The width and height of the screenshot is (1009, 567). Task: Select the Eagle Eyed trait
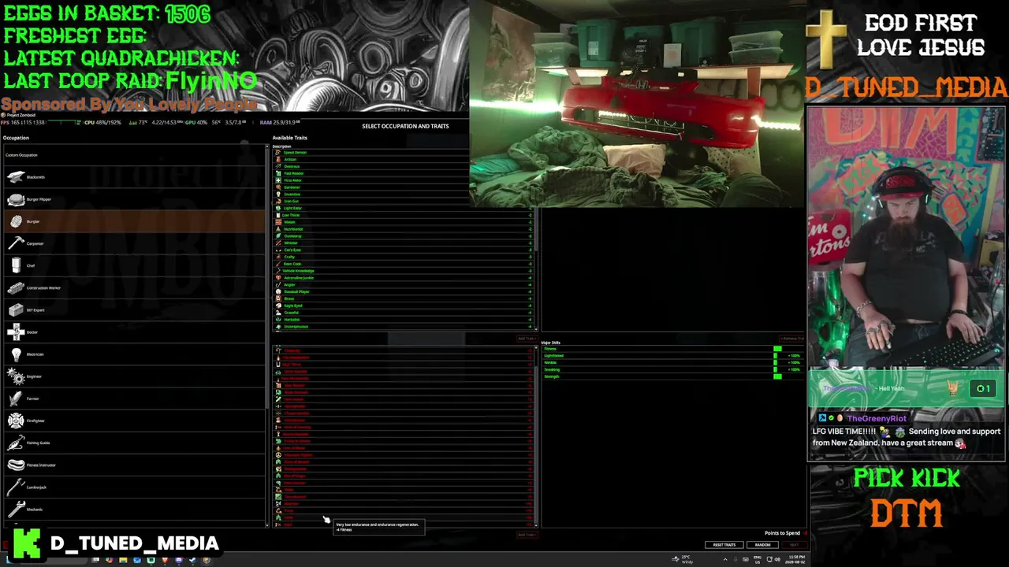pyautogui.click(x=404, y=306)
